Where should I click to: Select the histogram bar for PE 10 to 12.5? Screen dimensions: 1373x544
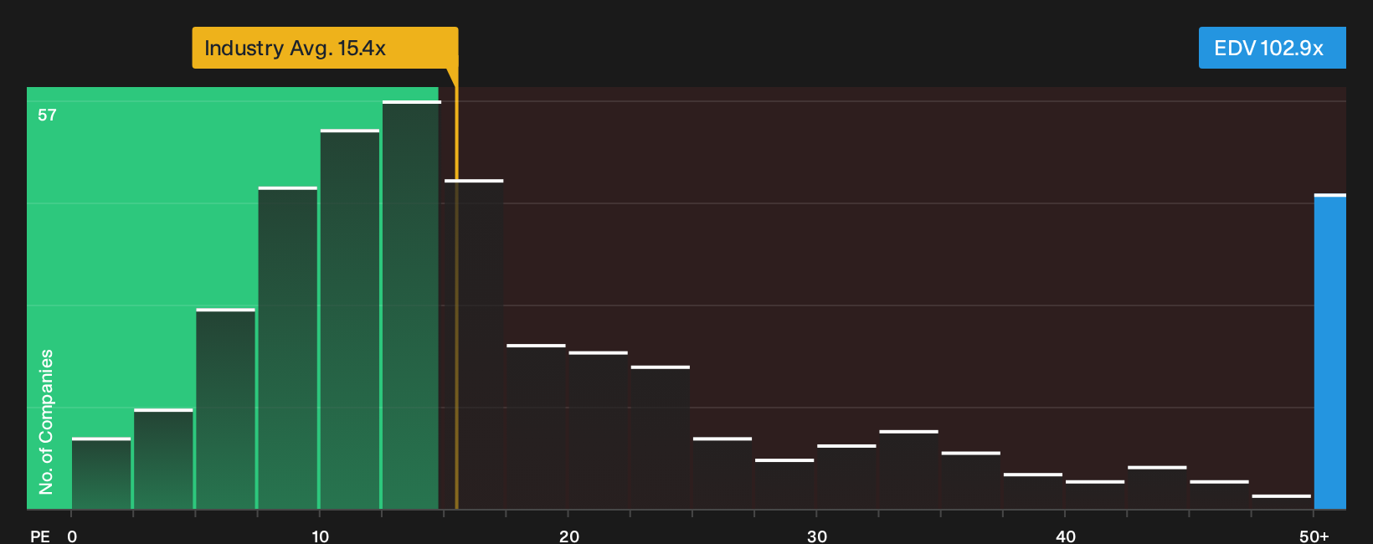tap(349, 319)
